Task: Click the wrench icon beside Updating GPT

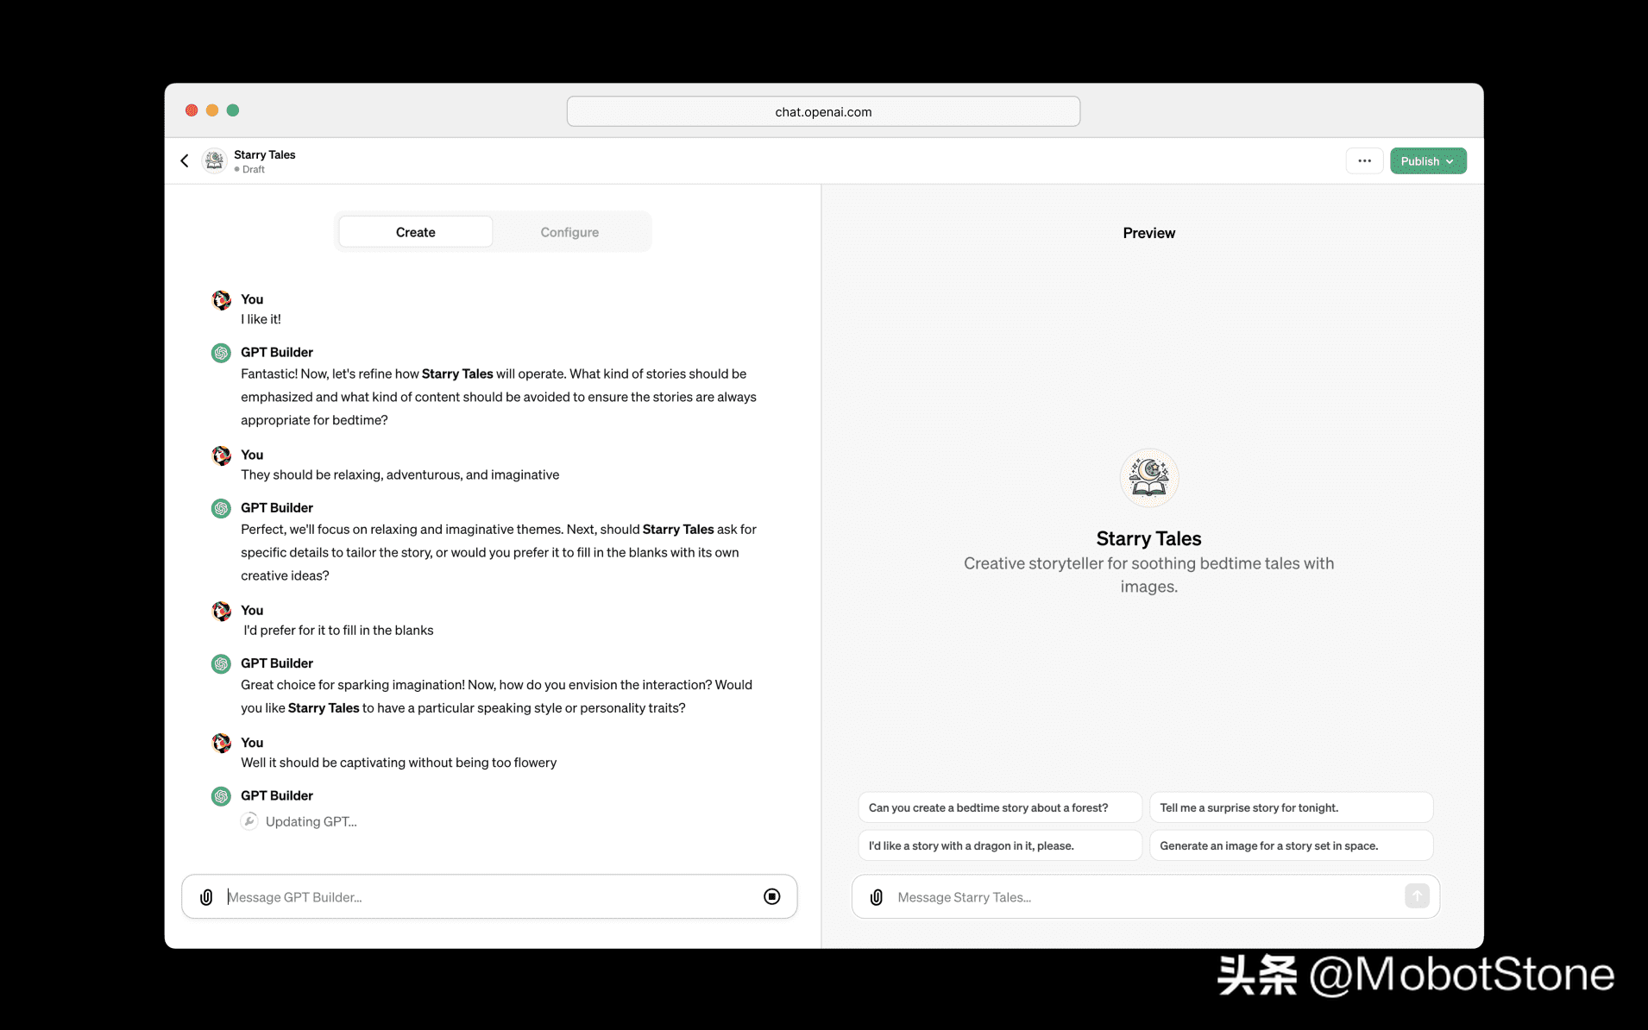Action: click(249, 821)
